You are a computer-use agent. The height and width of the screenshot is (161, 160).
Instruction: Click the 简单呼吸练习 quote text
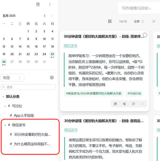coord(106,70)
